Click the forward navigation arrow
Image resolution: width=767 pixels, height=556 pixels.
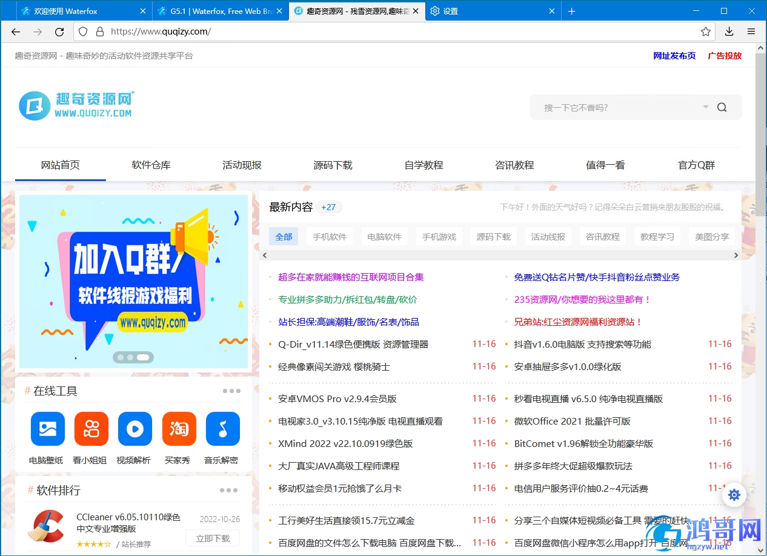38,31
